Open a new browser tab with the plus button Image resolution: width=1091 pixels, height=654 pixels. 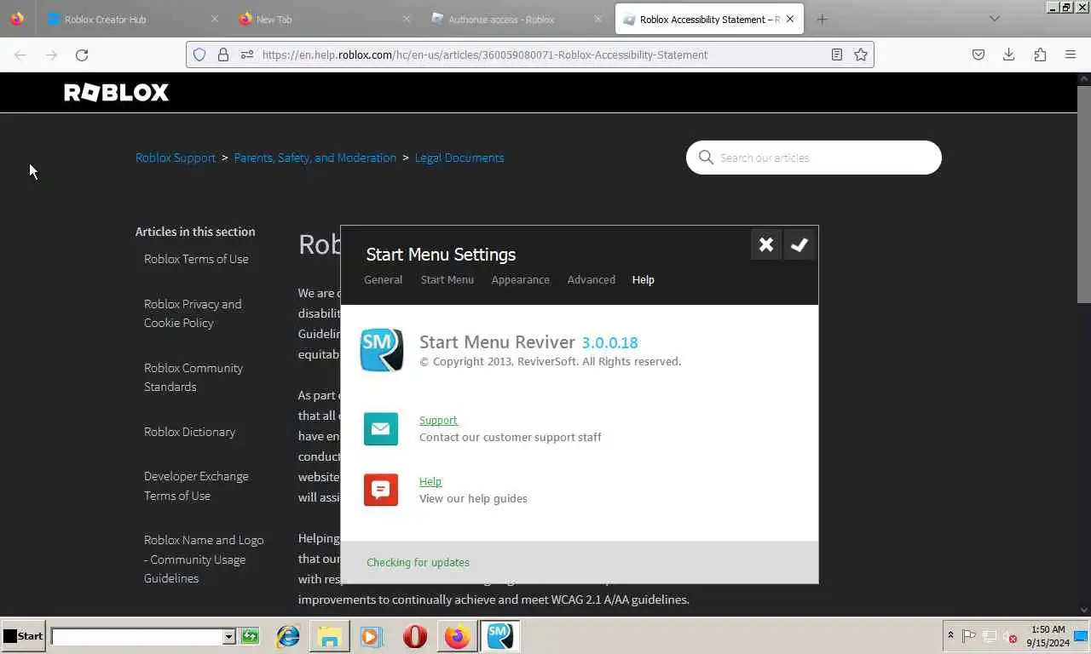pos(822,19)
